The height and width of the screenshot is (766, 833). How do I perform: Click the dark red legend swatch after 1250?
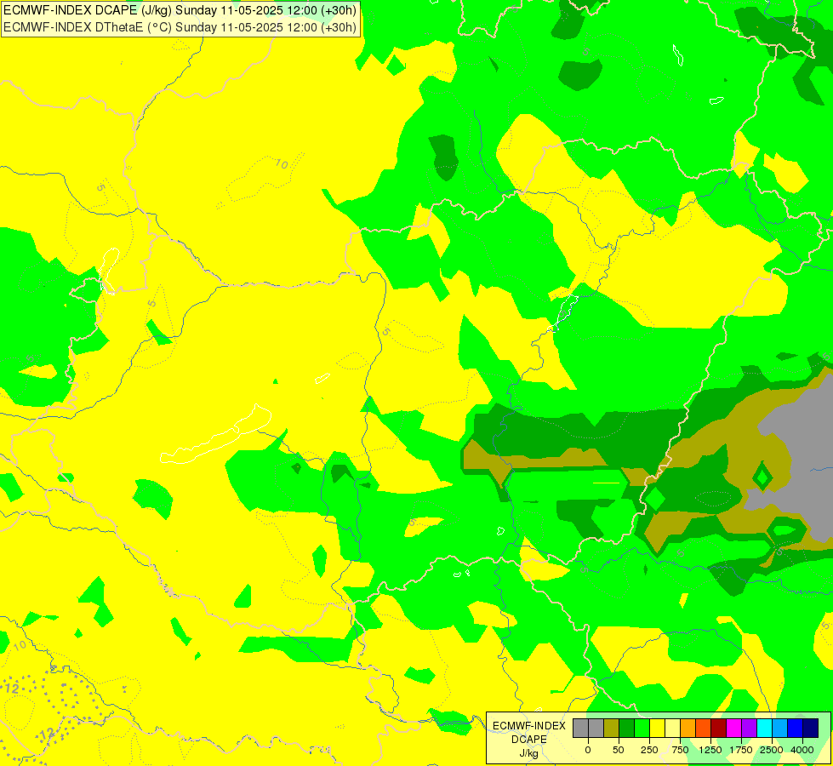718,728
